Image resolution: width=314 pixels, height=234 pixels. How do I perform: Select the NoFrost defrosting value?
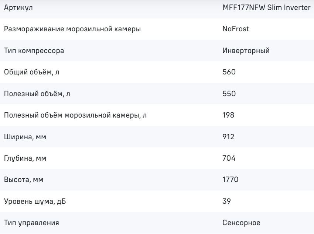click(236, 29)
